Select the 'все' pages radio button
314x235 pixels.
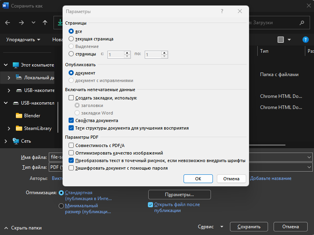71,31
